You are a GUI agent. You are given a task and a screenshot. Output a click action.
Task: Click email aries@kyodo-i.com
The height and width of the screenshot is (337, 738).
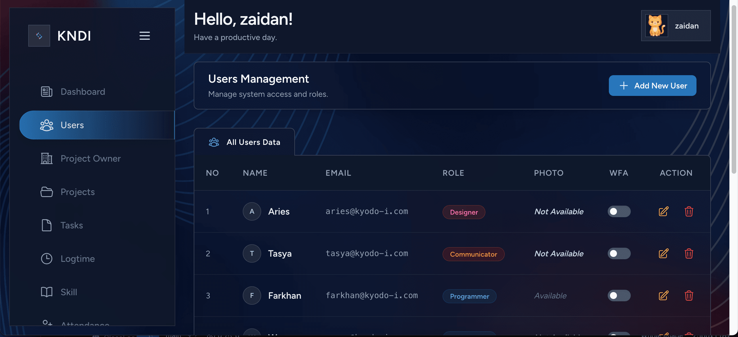coord(367,211)
